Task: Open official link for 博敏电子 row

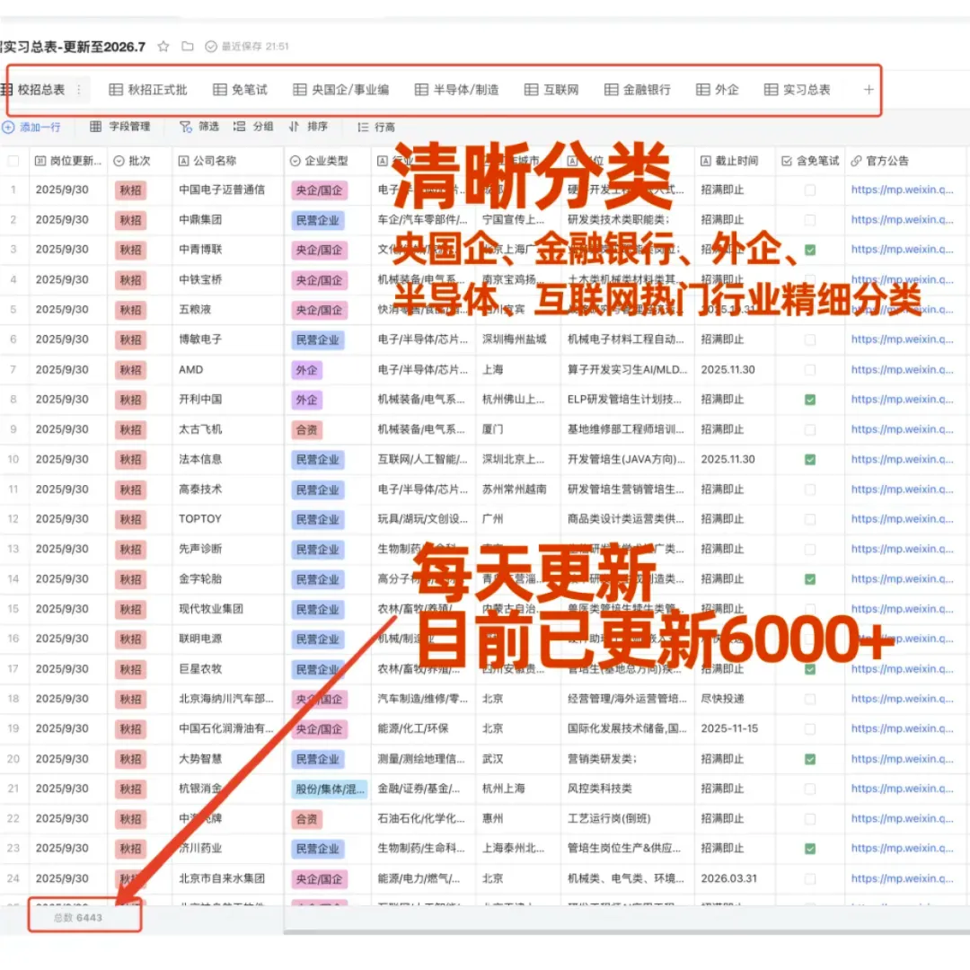Action: click(902, 339)
